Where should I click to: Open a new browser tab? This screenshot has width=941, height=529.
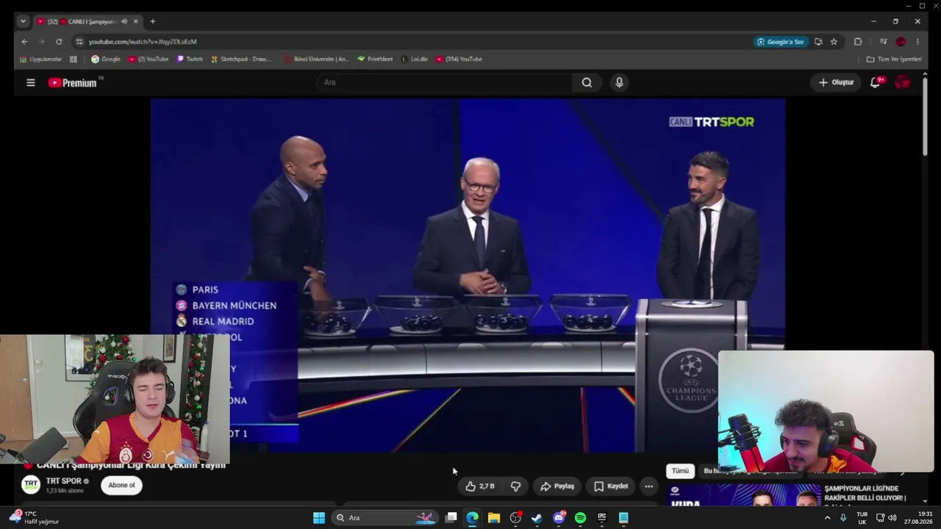(152, 21)
